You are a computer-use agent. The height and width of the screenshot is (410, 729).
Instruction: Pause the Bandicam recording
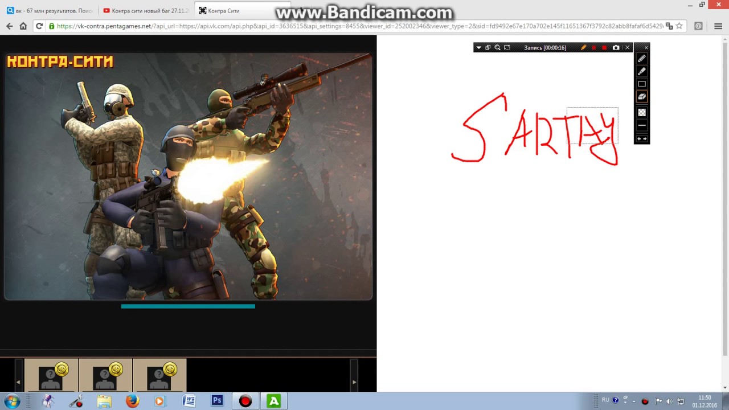click(x=594, y=48)
